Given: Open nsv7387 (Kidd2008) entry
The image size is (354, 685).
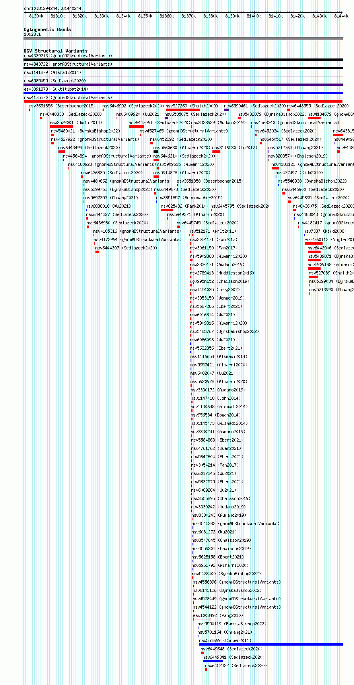Looking at the screenshot, I should (x=325, y=231).
